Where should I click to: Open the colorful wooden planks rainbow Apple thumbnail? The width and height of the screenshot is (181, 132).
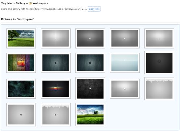click(21, 63)
